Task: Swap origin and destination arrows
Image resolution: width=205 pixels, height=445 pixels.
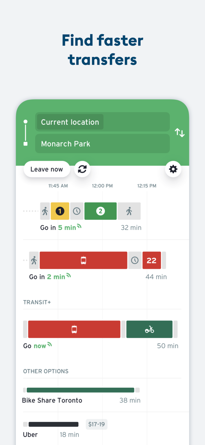Action: tap(180, 133)
